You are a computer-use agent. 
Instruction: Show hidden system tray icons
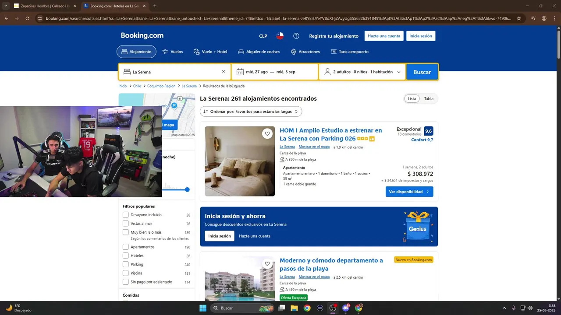(504, 308)
